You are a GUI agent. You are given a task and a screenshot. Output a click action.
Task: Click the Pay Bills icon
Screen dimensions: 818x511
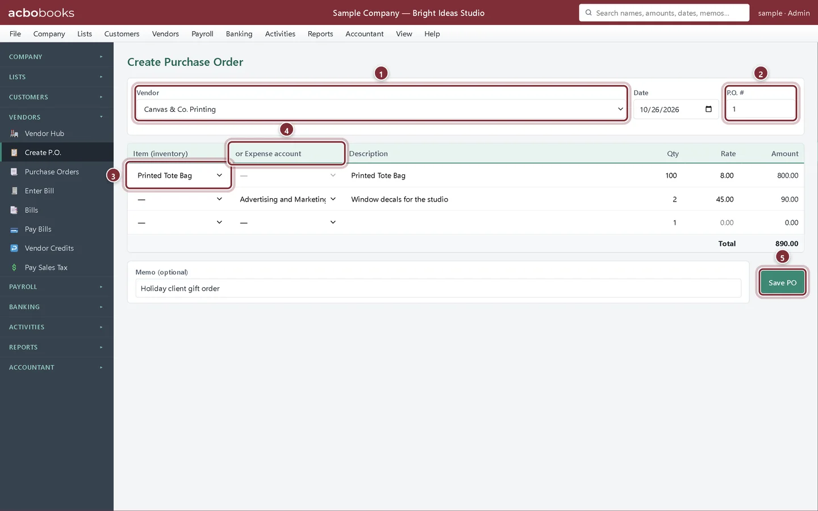pos(14,229)
